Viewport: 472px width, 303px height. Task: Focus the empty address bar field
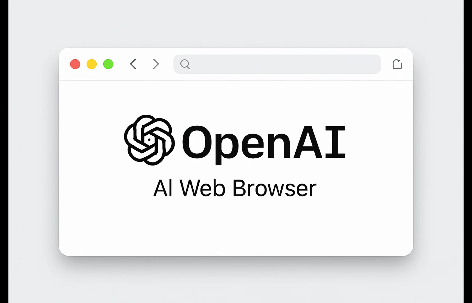click(x=277, y=64)
